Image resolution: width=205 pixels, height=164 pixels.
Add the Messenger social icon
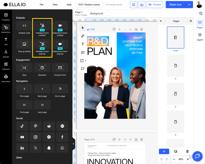pos(49,137)
